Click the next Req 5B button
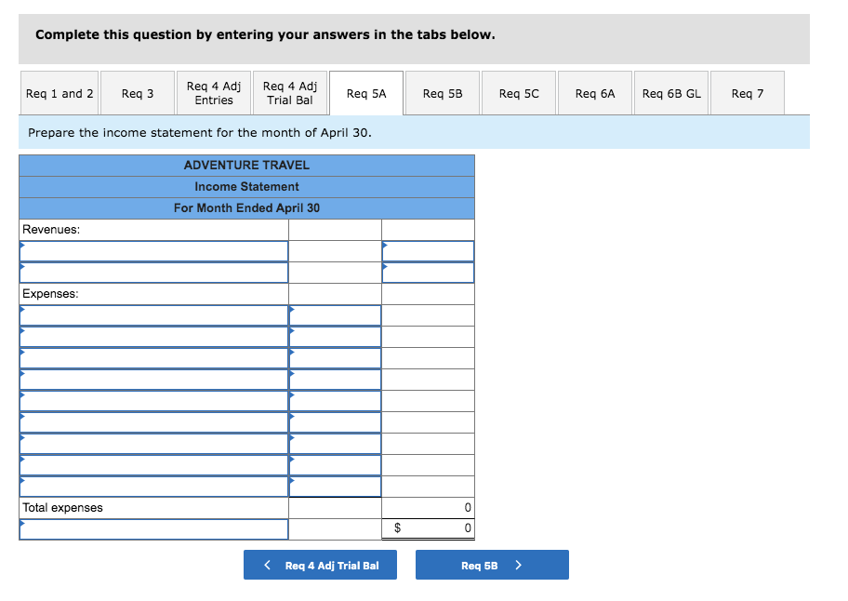Screen dimensions: 848x601 [492, 565]
